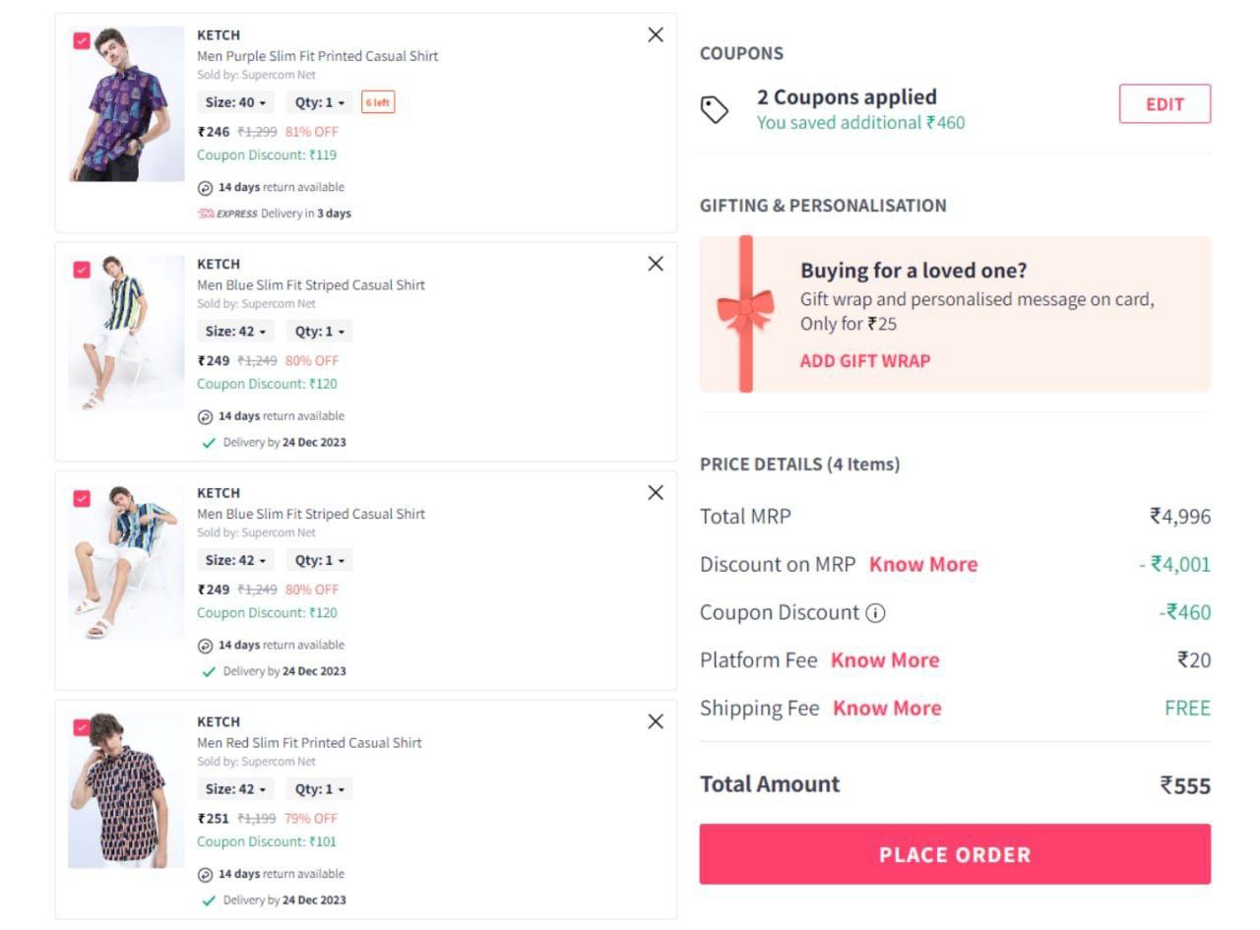Open the purple printed shirt thumbnail
This screenshot has width=1260, height=930.
coord(126,104)
